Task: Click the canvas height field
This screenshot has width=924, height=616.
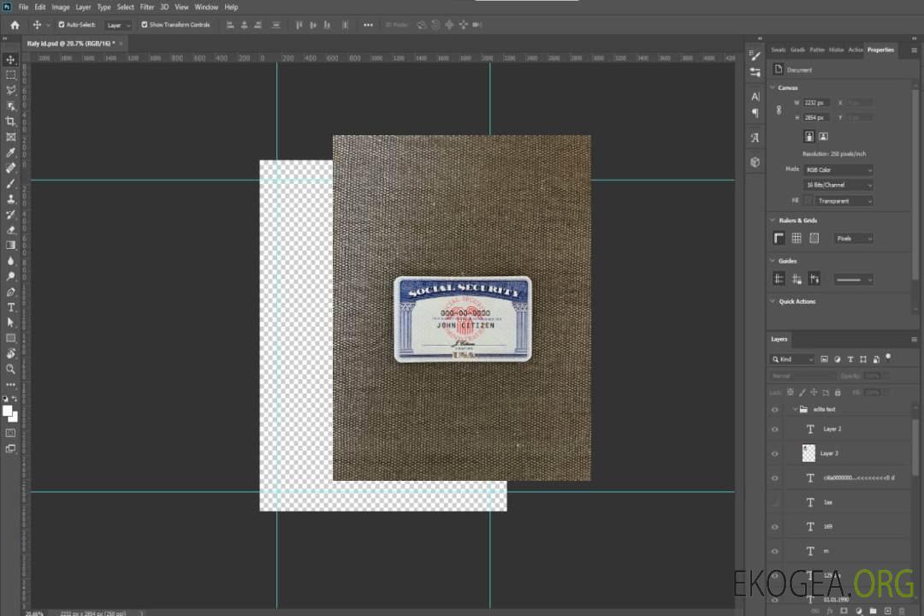Action: [x=816, y=118]
